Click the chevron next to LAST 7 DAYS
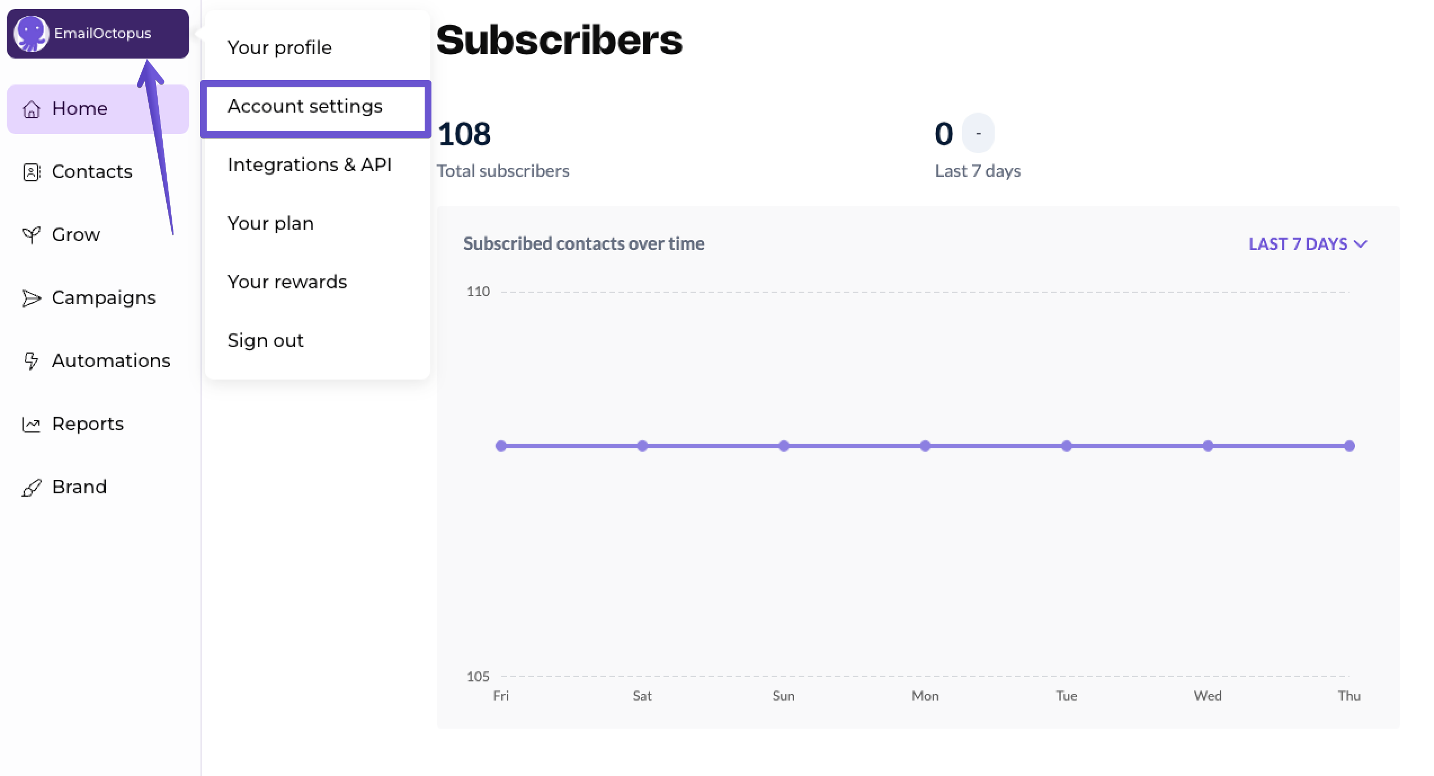The image size is (1434, 776). (1361, 244)
